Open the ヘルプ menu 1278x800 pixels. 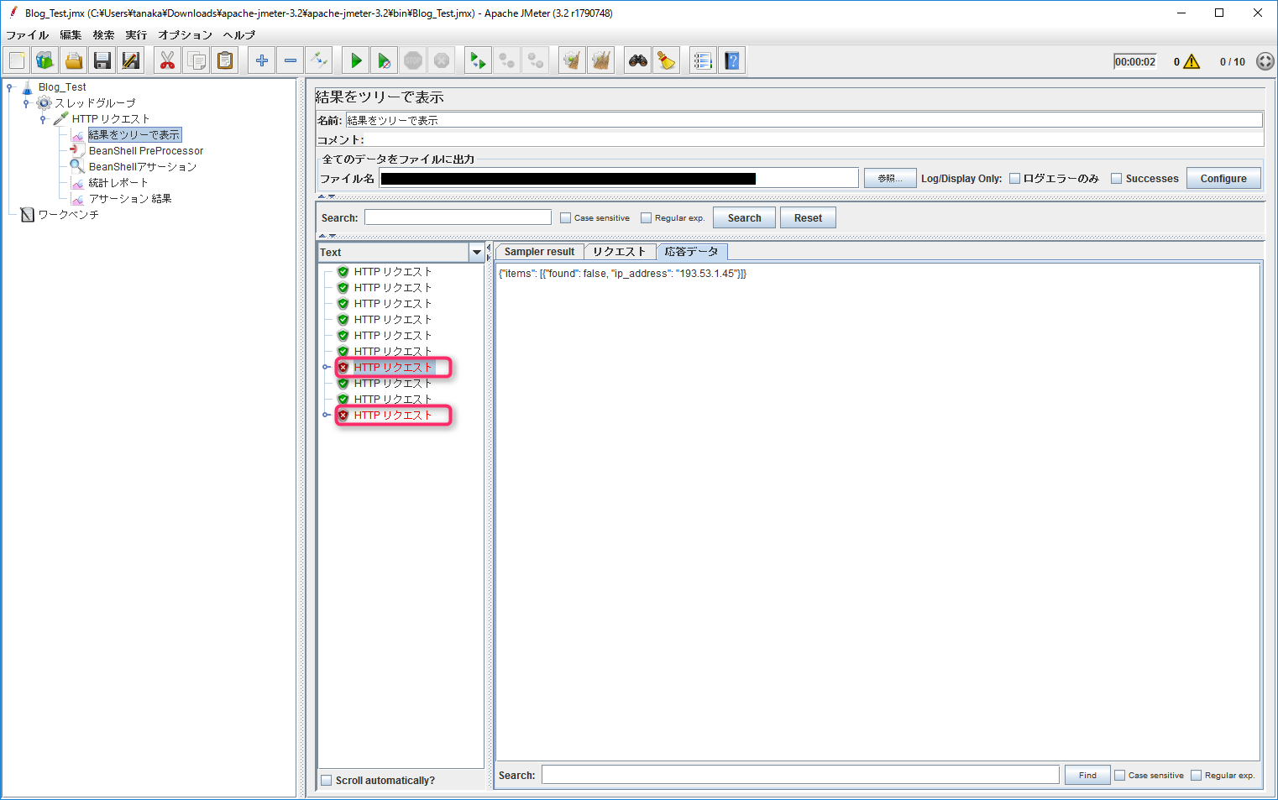pos(239,35)
